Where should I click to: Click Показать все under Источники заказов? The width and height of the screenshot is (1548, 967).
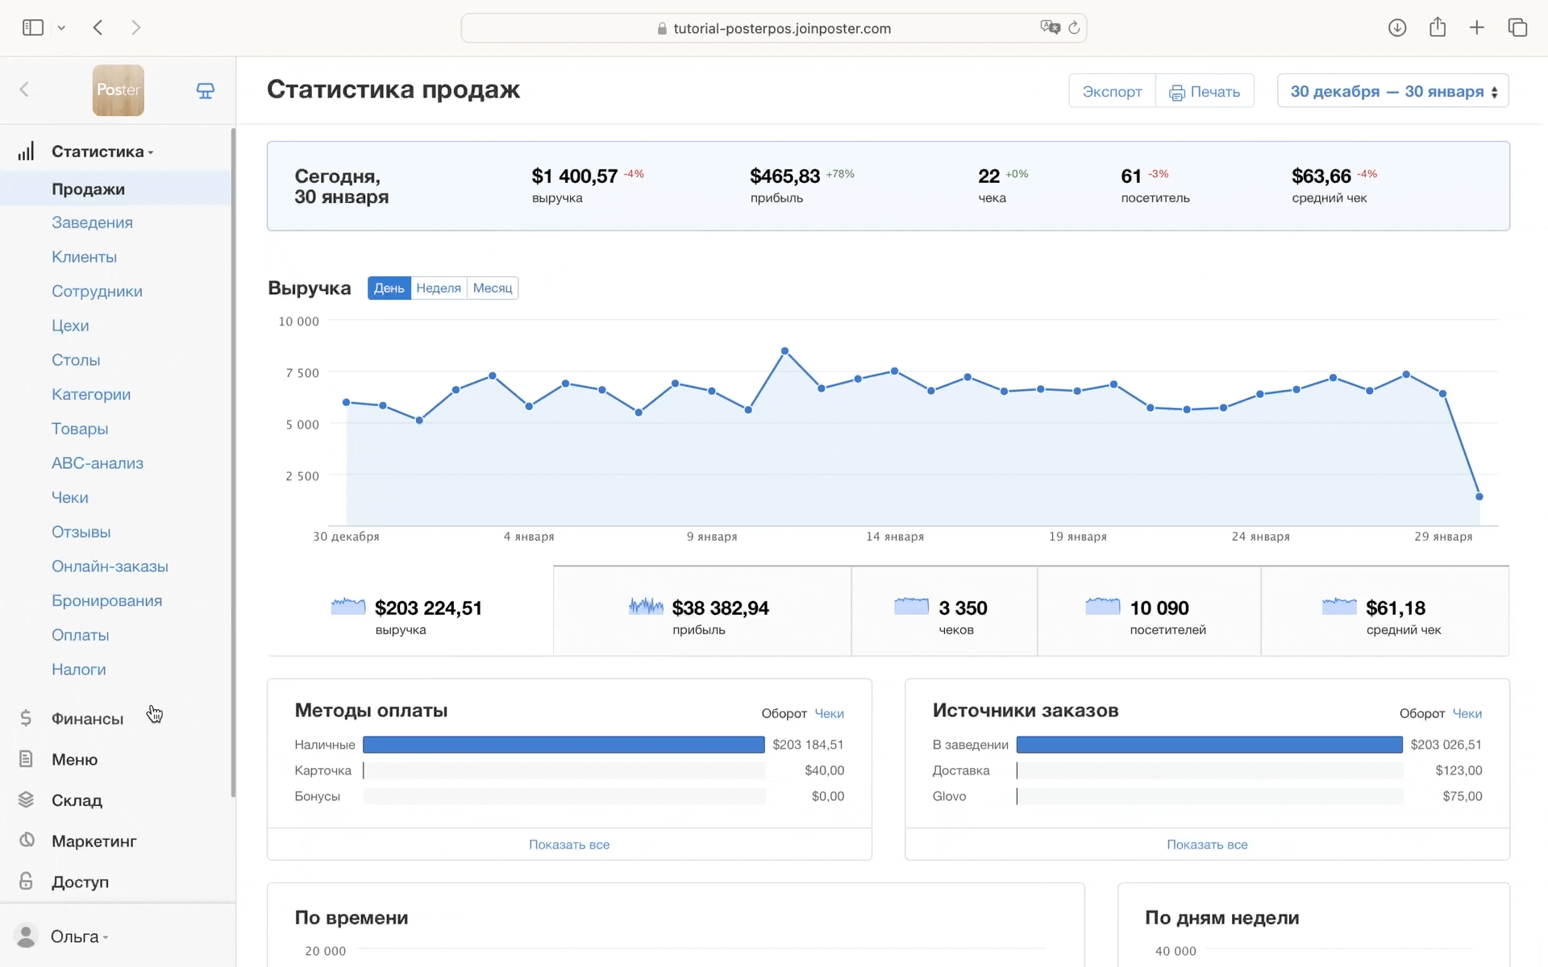pos(1207,845)
